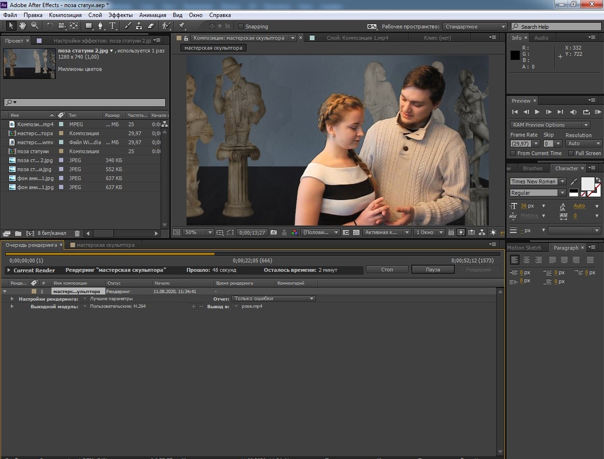
Task: Click the Стоп render button
Action: pyautogui.click(x=387, y=270)
